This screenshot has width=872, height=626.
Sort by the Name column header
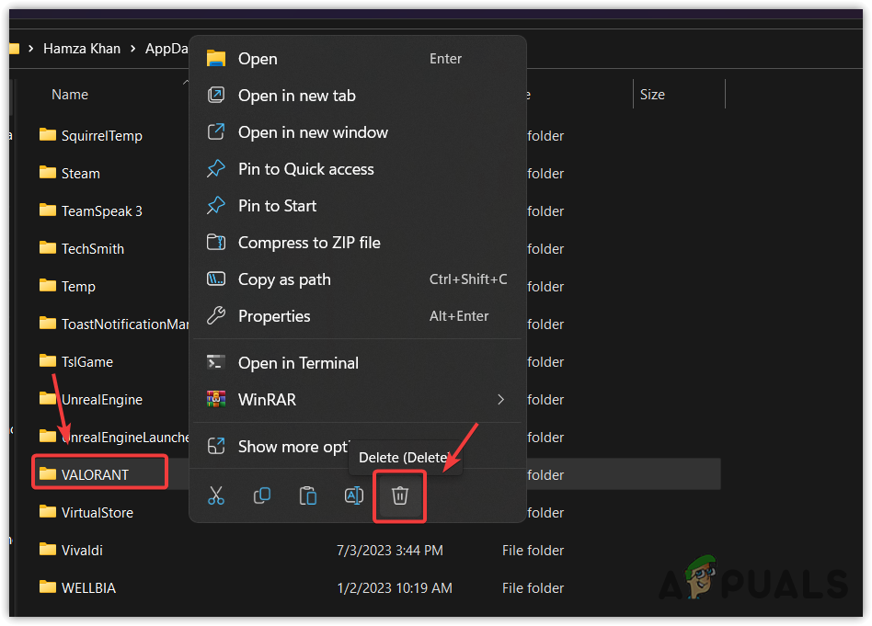(x=70, y=95)
